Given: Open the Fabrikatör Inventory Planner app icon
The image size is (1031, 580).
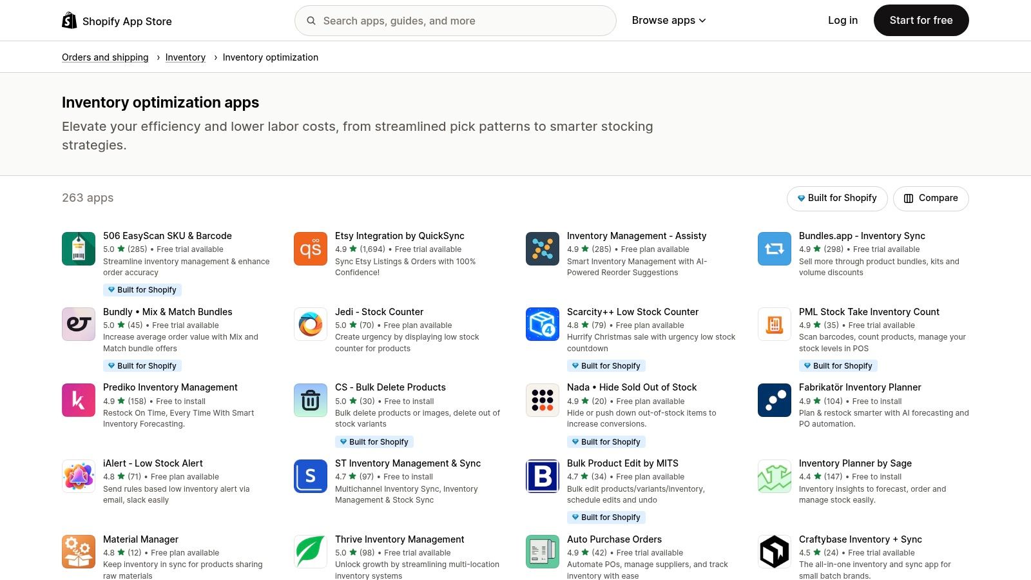Looking at the screenshot, I should (x=774, y=400).
